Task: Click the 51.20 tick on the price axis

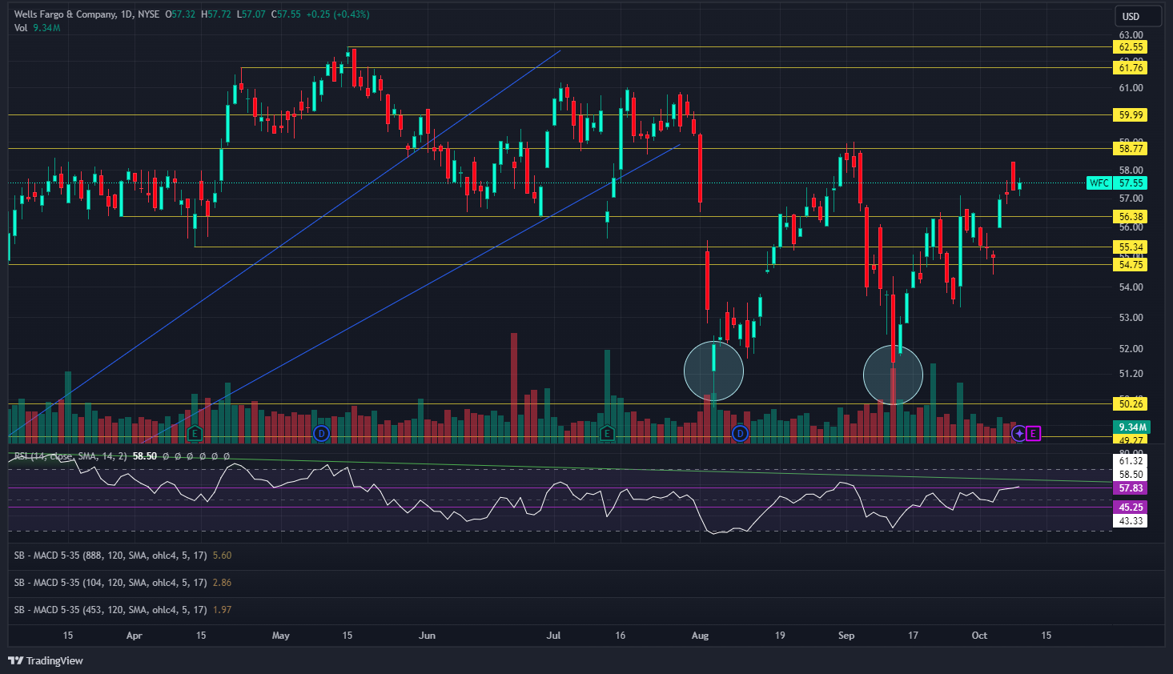Action: coord(1131,374)
